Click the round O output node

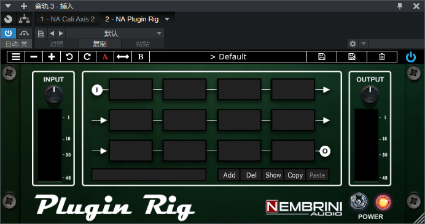pyautogui.click(x=325, y=151)
